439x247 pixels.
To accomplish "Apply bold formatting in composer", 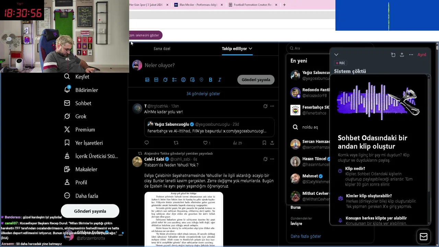I will 211,80.
